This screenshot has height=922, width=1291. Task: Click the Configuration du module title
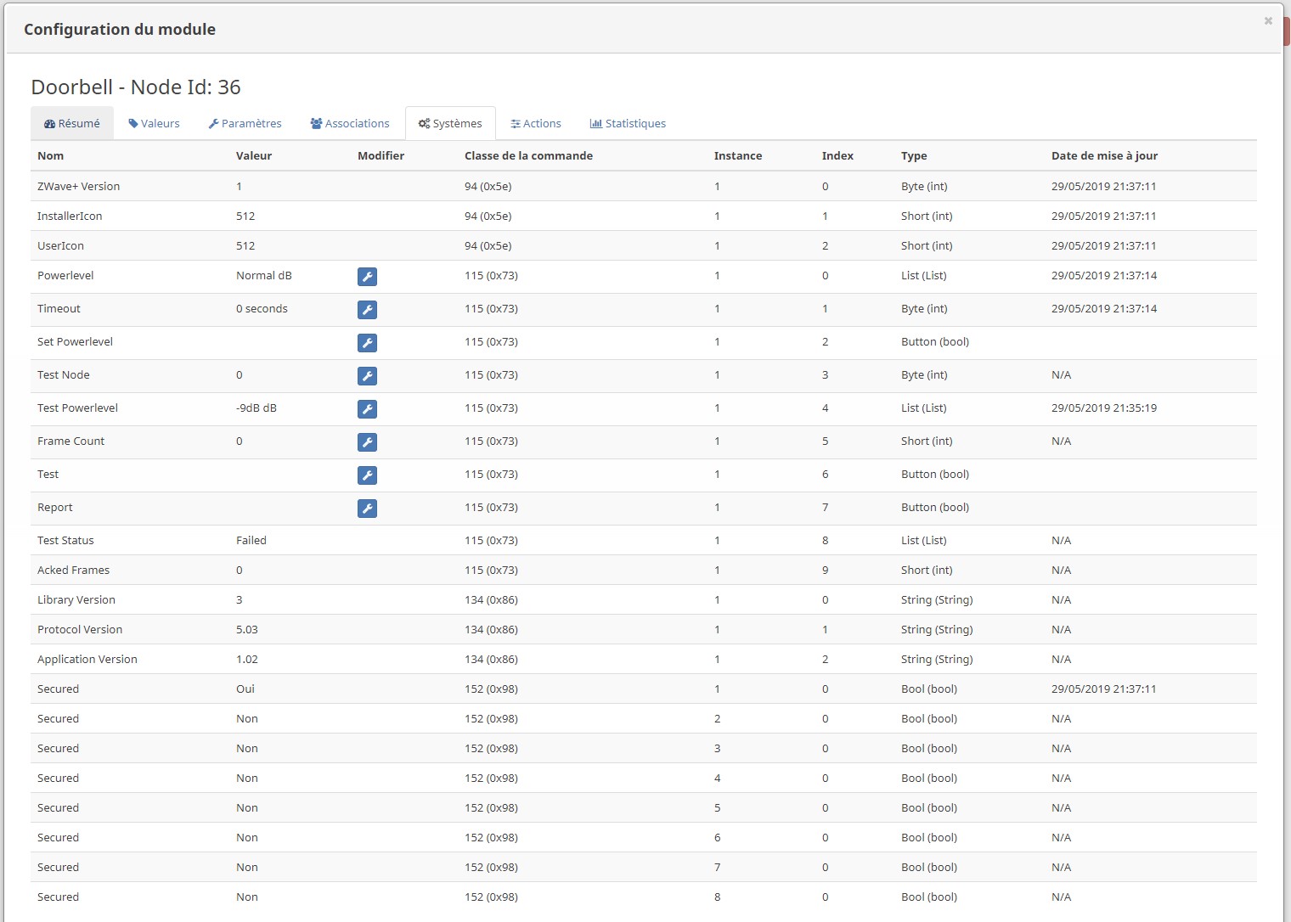120,30
